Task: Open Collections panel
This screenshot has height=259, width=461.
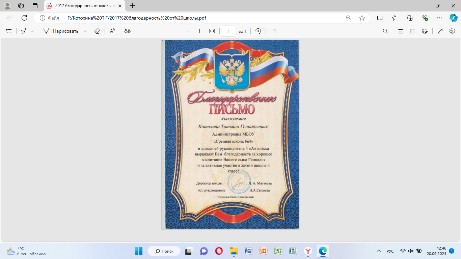Action: click(410, 18)
